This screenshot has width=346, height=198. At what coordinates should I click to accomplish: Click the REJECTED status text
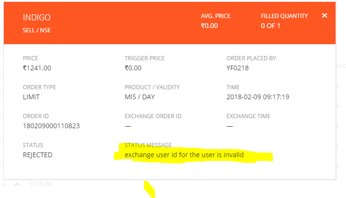(38, 155)
